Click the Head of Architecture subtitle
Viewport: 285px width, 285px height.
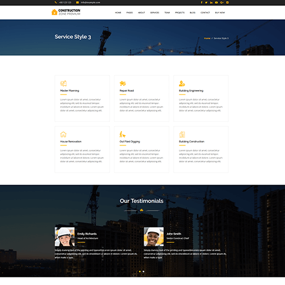(x=88, y=238)
